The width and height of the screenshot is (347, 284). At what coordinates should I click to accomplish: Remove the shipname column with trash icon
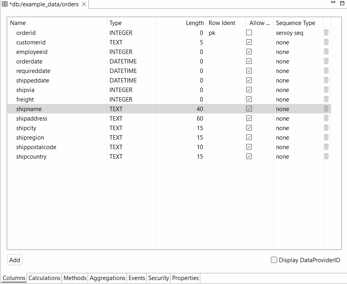pos(326,109)
